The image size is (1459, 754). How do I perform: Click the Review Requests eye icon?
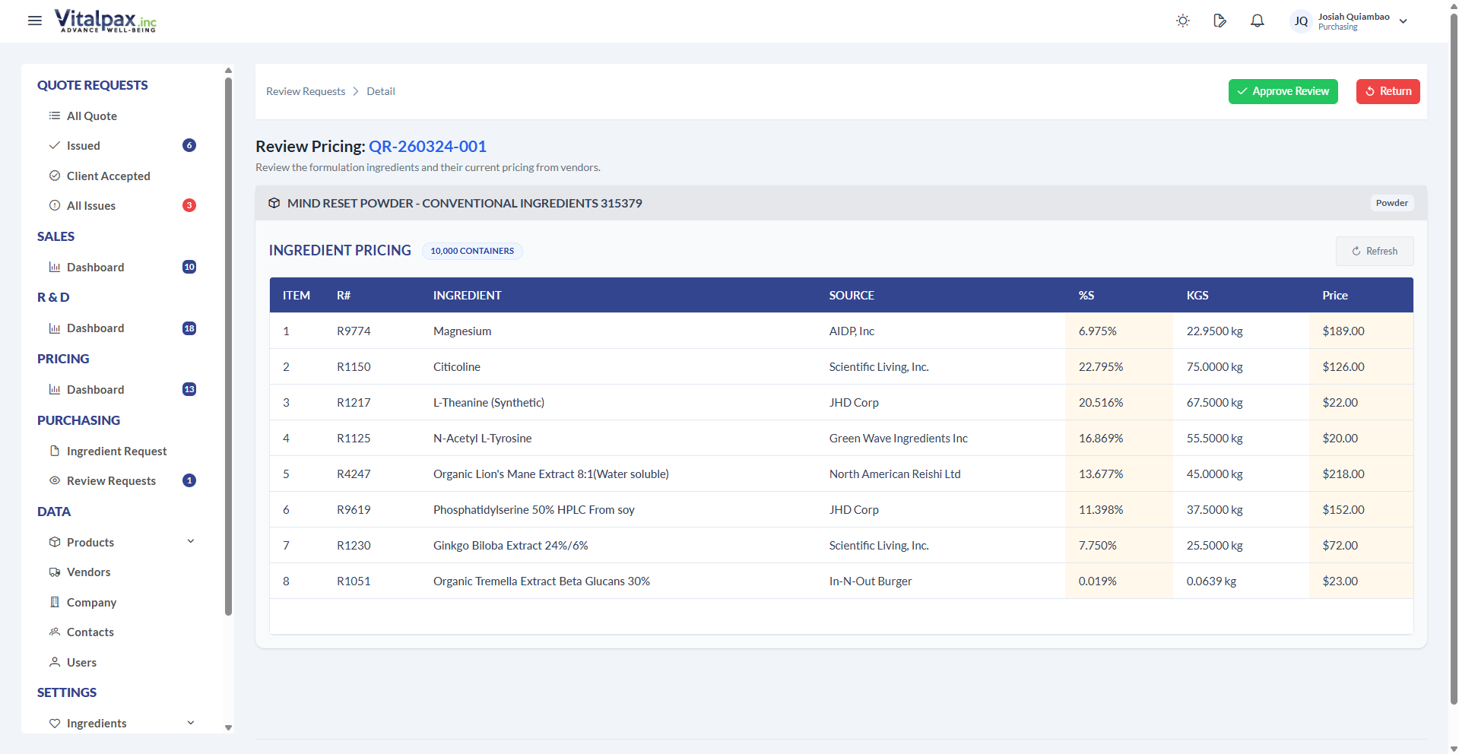click(x=55, y=480)
